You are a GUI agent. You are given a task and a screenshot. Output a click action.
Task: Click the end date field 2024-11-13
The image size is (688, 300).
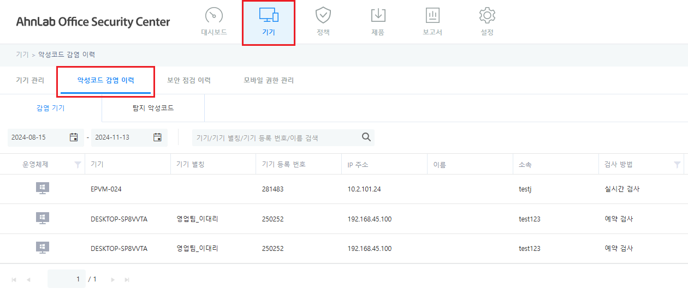click(x=129, y=137)
